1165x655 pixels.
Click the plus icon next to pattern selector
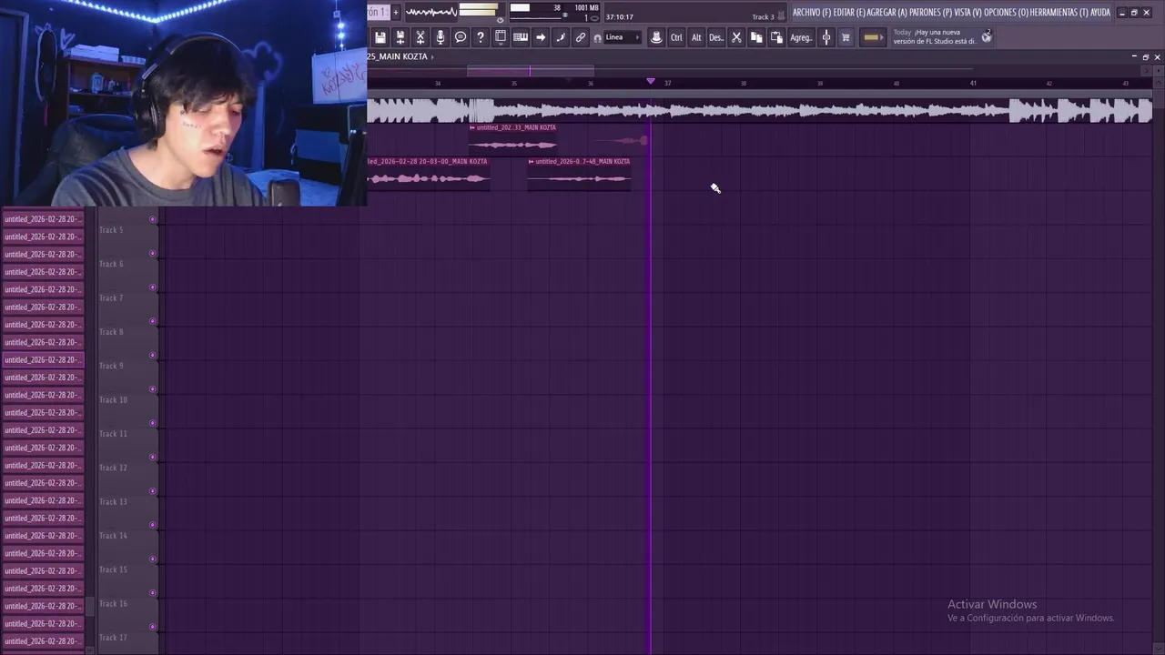(396, 12)
